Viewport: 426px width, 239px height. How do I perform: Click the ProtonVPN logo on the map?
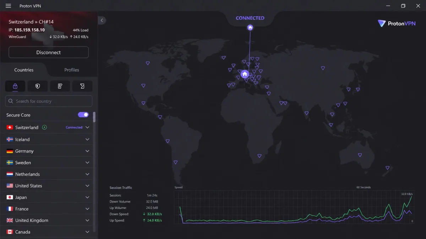click(397, 23)
